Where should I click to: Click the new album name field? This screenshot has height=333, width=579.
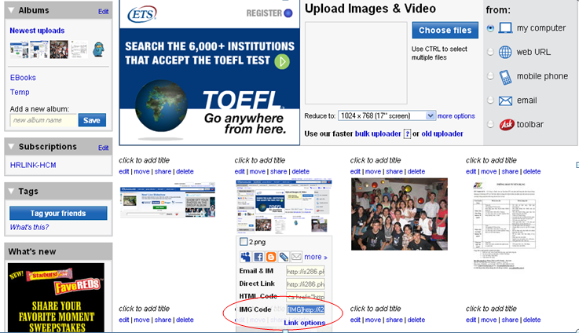tap(43, 120)
